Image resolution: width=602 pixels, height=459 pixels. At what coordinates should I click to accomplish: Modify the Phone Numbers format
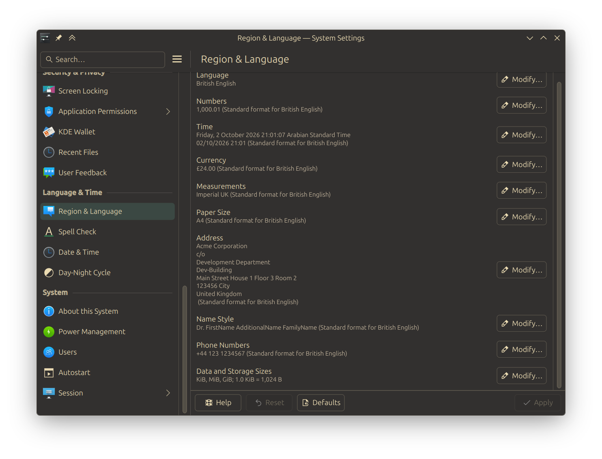pyautogui.click(x=522, y=349)
